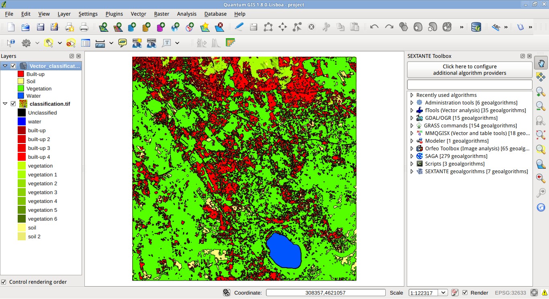Viewport: 549px width, 299px height.
Task: Expand GDAL/OGR algorithms group
Action: point(412,118)
